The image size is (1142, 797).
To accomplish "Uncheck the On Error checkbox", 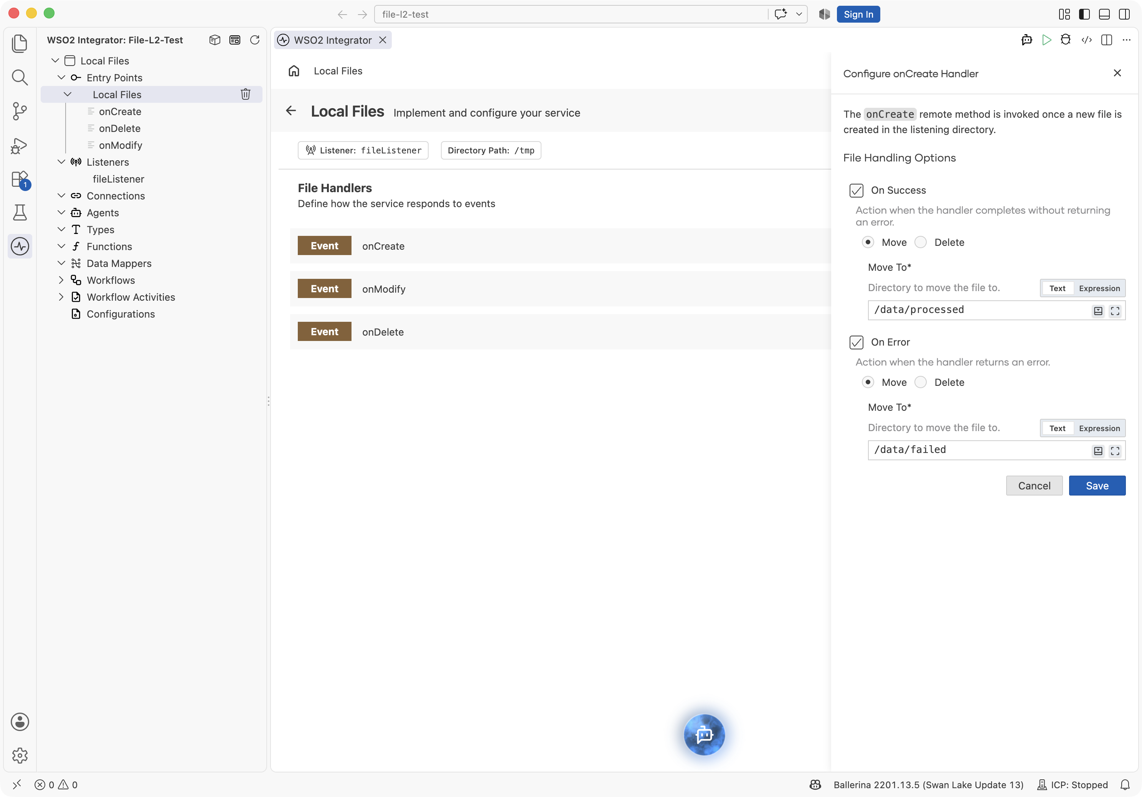I will [856, 342].
